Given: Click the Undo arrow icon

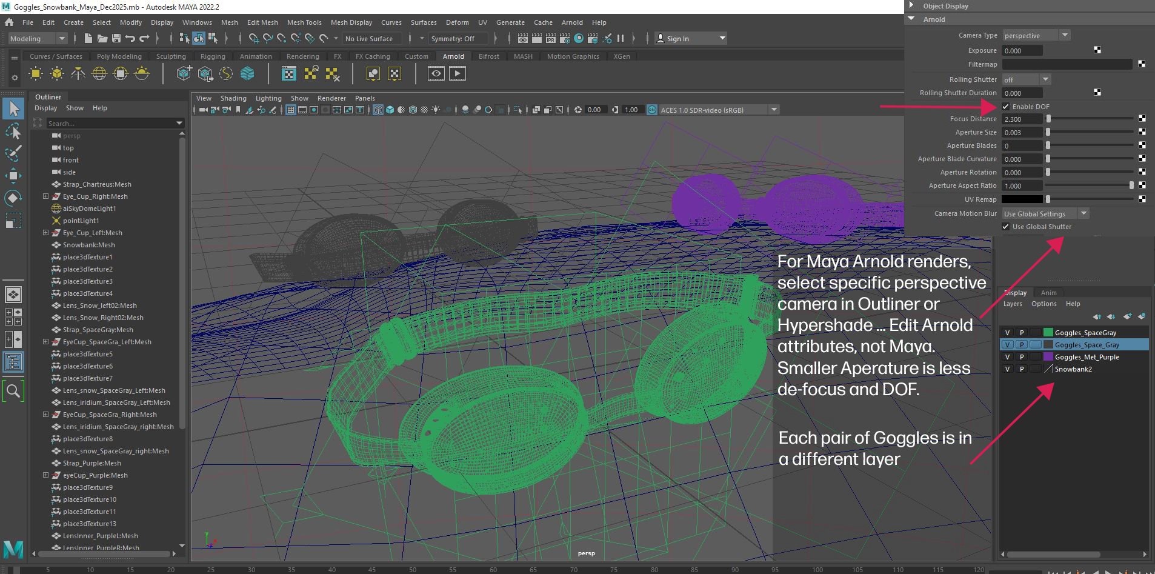Looking at the screenshot, I should [x=130, y=39].
